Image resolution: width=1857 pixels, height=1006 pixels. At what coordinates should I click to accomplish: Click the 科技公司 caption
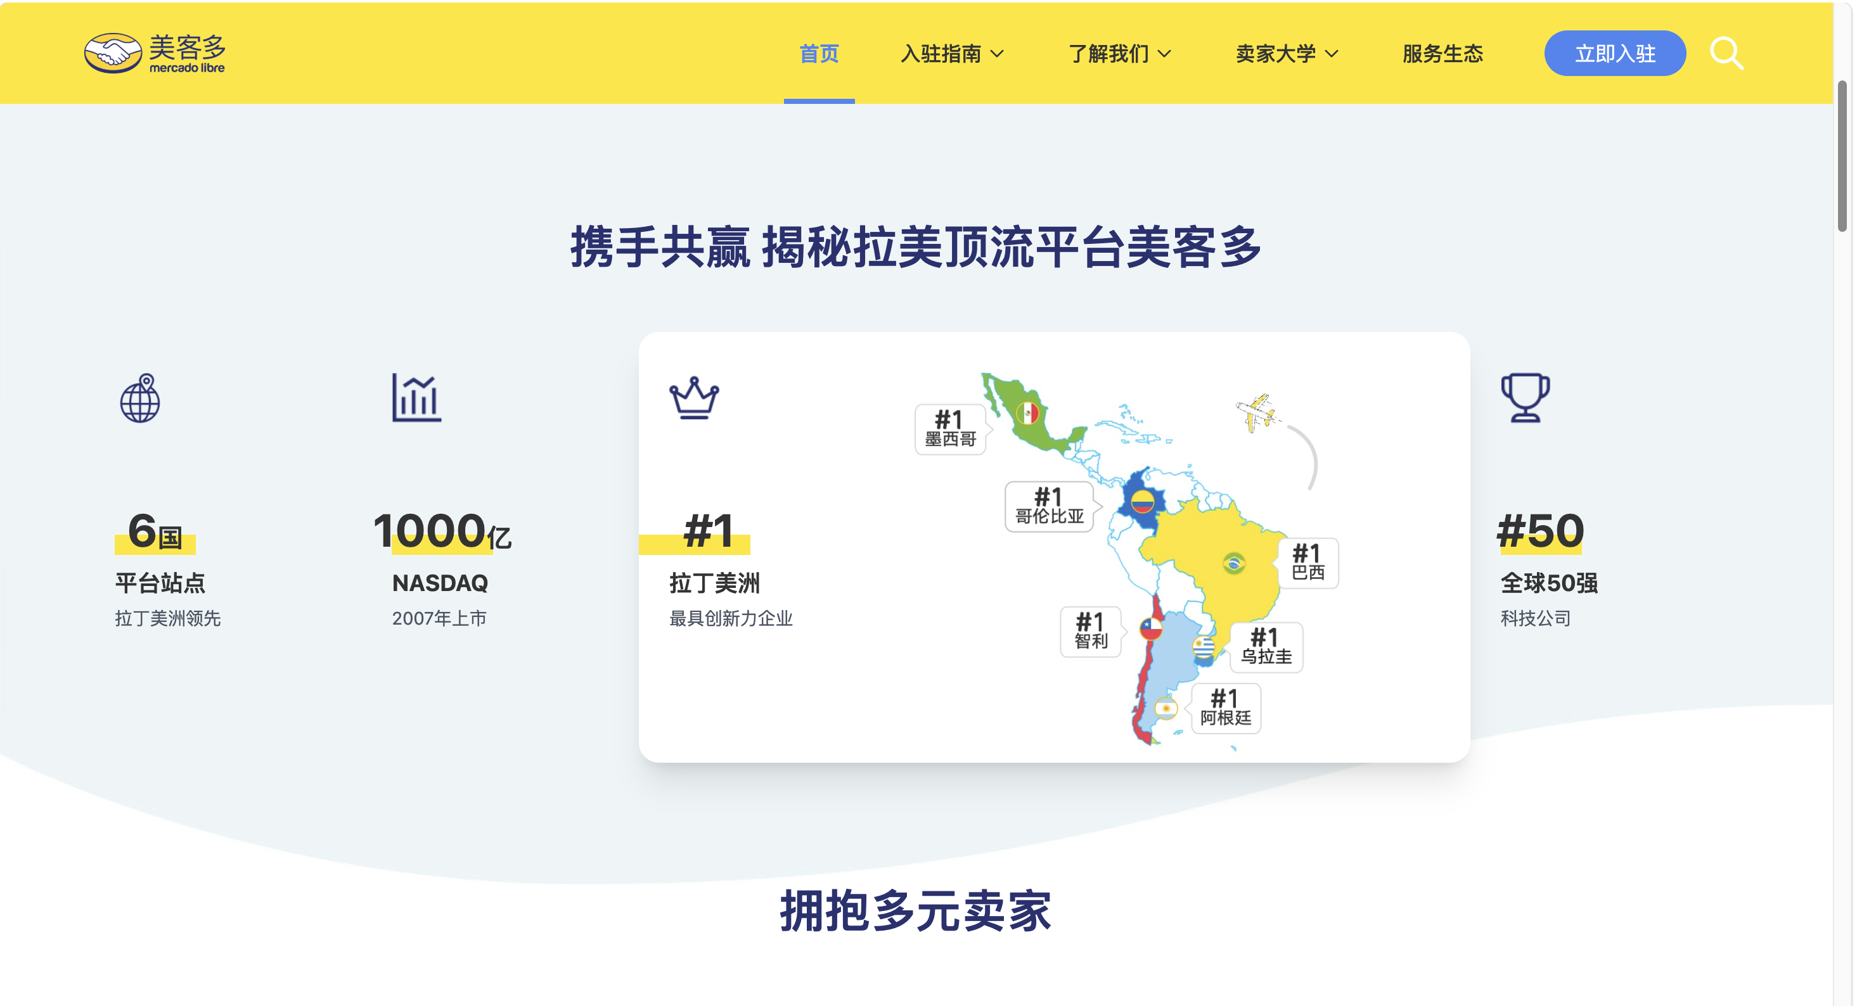[x=1536, y=618]
